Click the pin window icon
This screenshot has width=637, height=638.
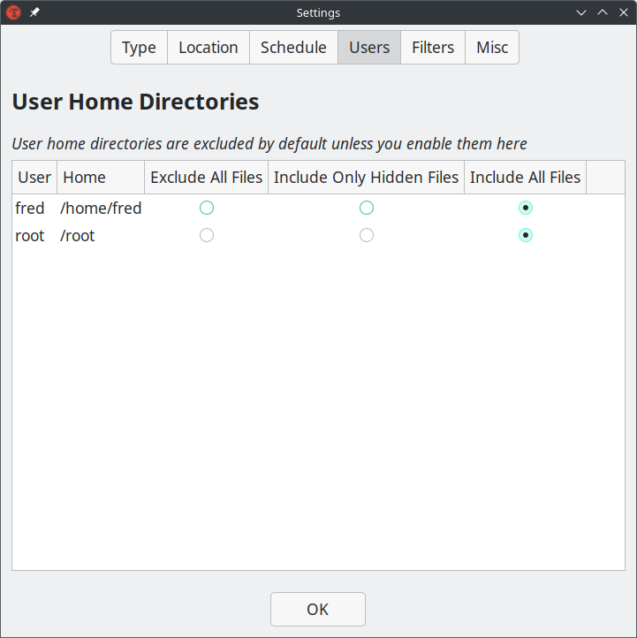tap(34, 12)
